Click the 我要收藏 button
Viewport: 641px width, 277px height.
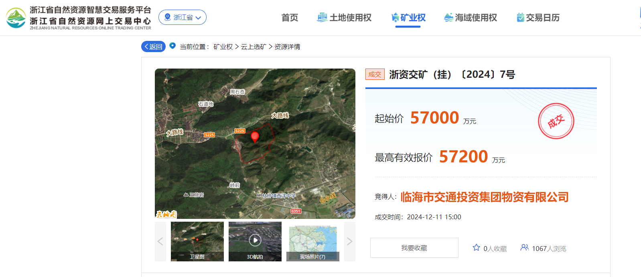[414, 248]
